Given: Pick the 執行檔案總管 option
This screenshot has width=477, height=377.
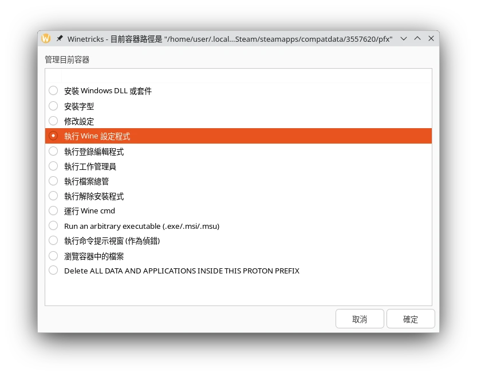Looking at the screenshot, I should coord(53,181).
